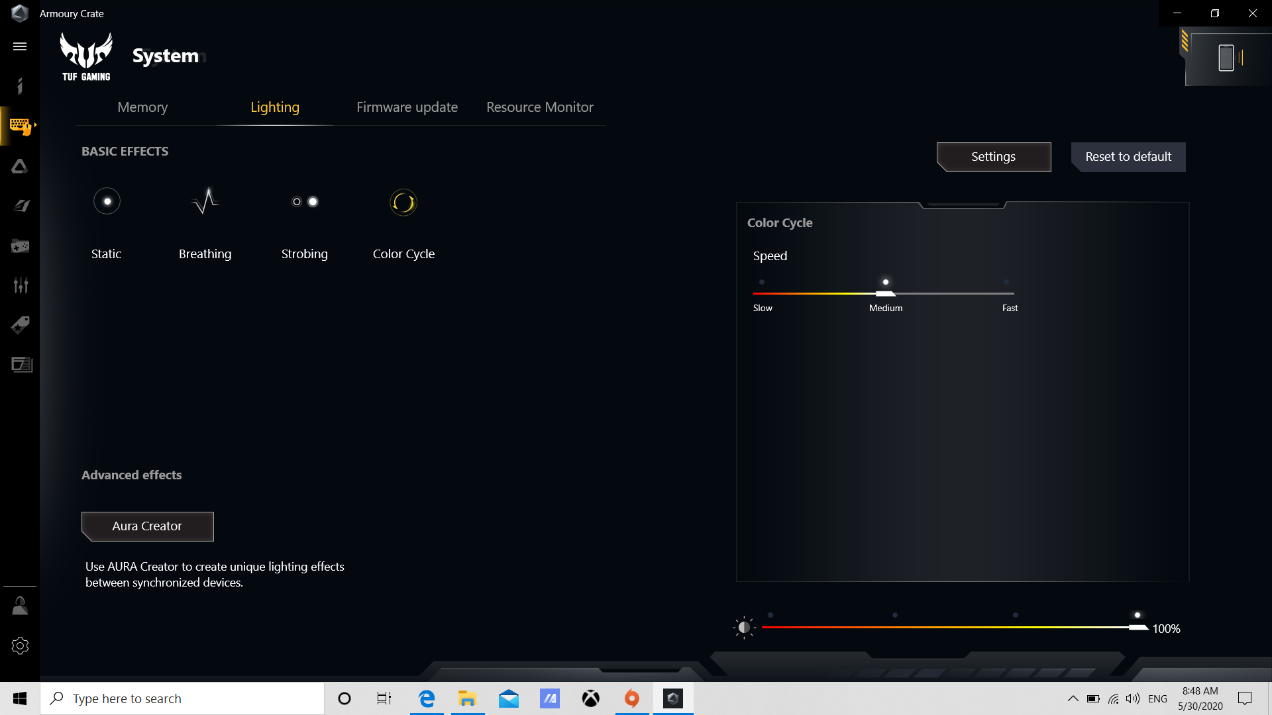Screen dimensions: 1272x715
Task: Open the Cortana circle in taskbar
Action: (x=344, y=698)
